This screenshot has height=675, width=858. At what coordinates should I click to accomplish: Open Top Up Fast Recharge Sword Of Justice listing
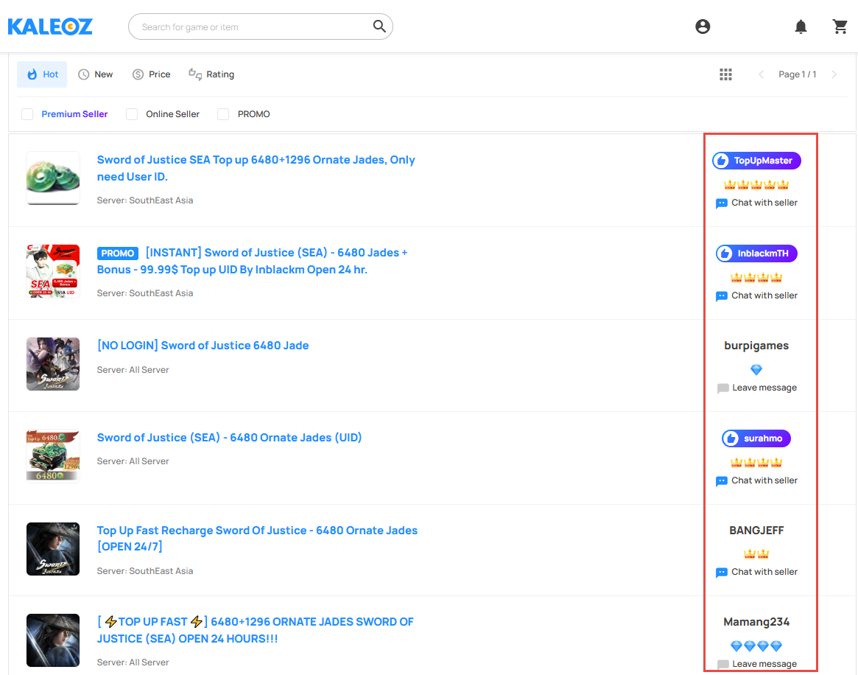click(x=257, y=538)
